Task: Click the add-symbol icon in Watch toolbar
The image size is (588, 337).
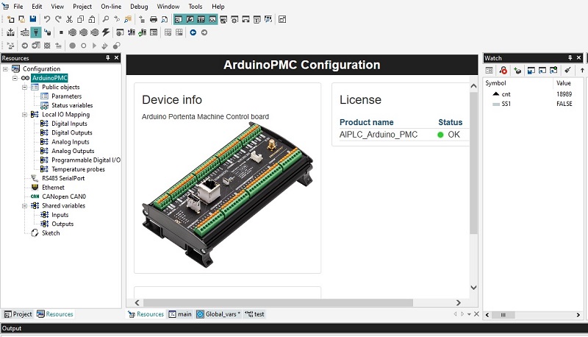Action: tap(517, 70)
